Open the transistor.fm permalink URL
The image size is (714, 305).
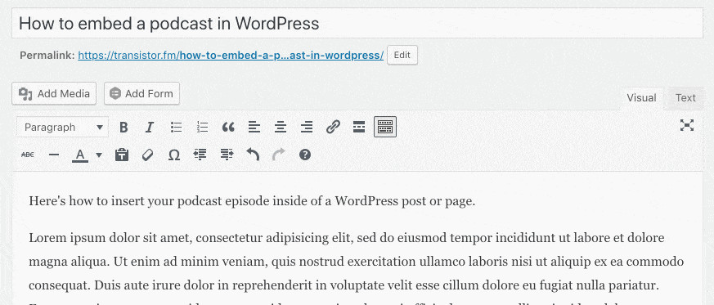(231, 56)
